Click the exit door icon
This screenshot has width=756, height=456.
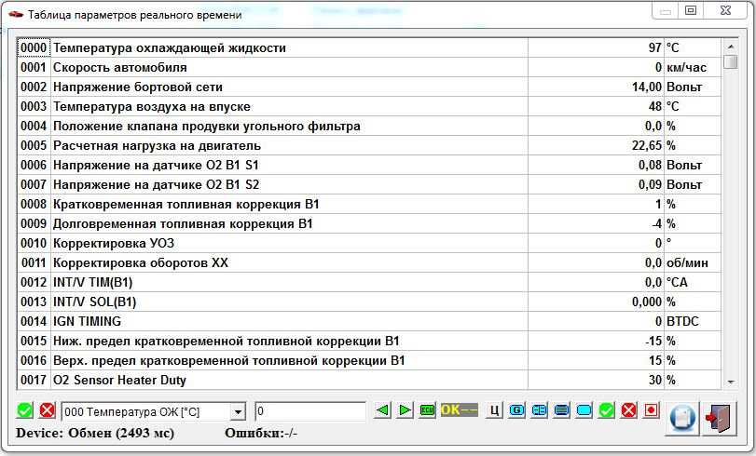click(719, 419)
